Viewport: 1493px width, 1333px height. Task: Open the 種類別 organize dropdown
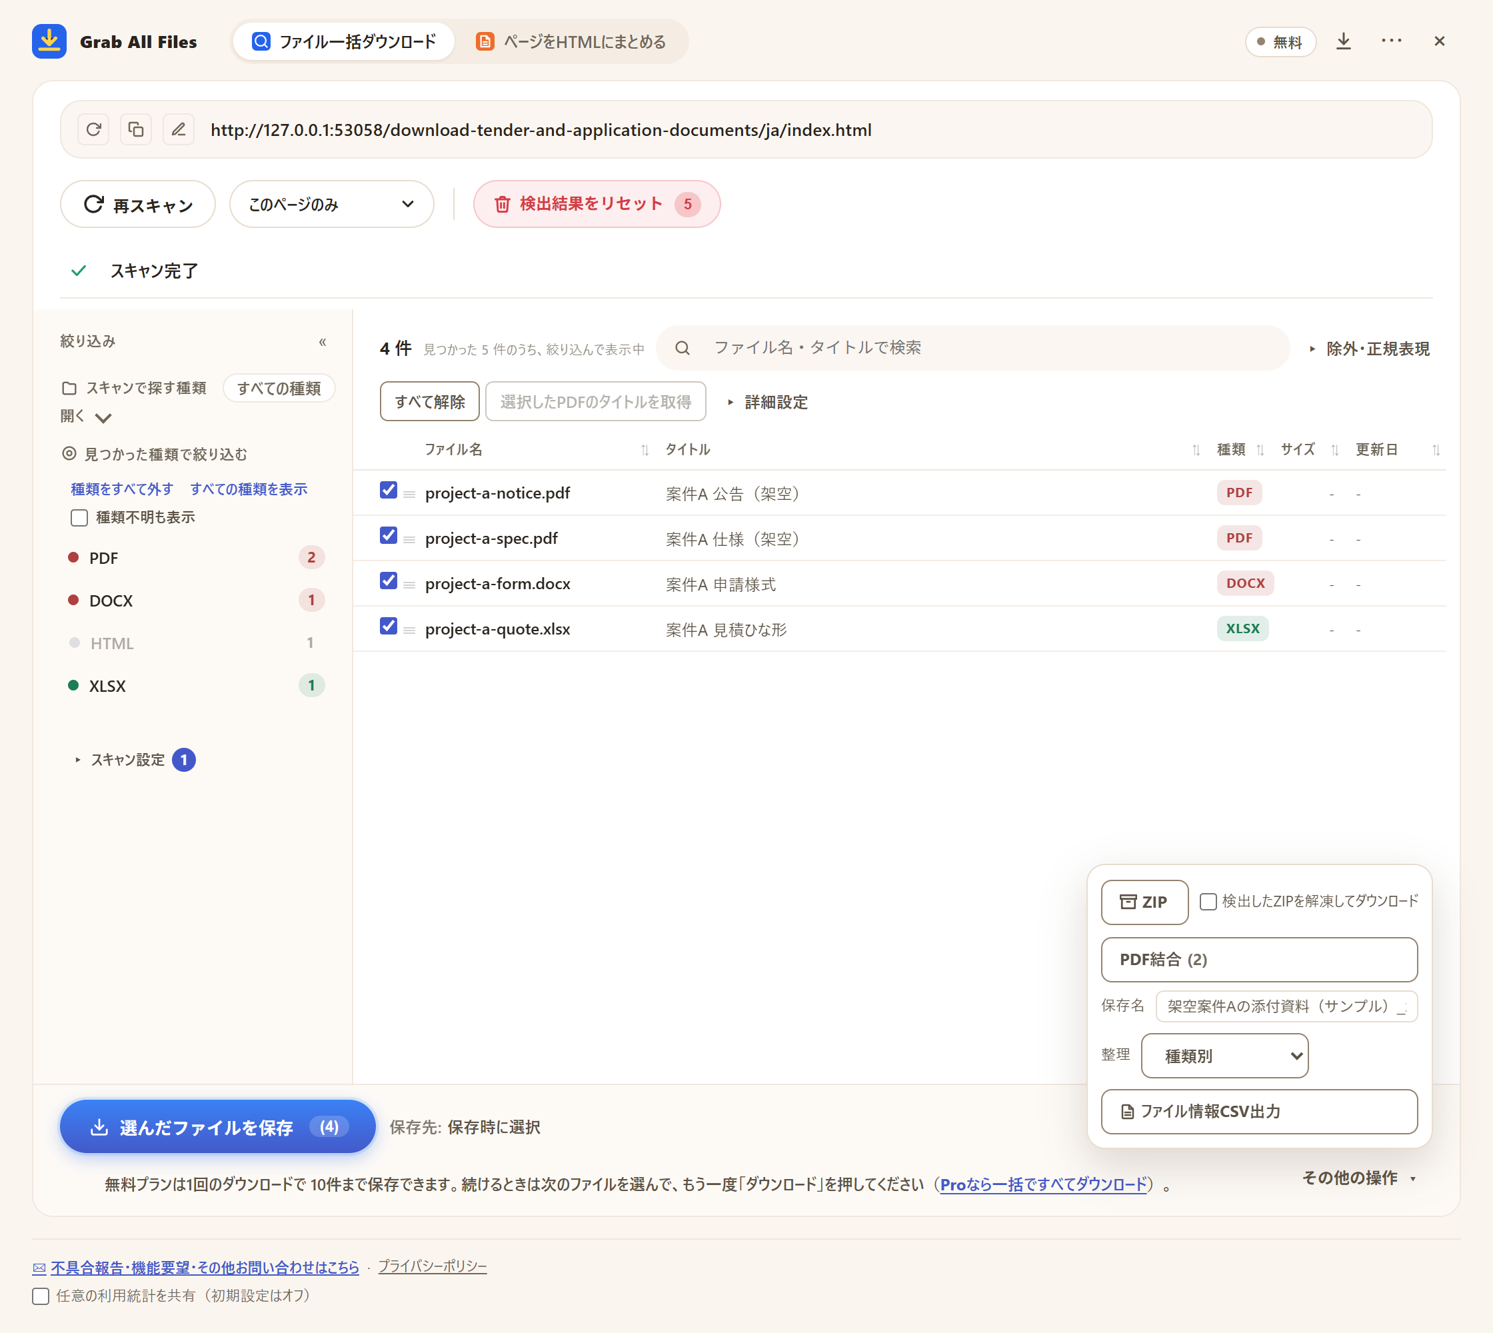(1225, 1056)
